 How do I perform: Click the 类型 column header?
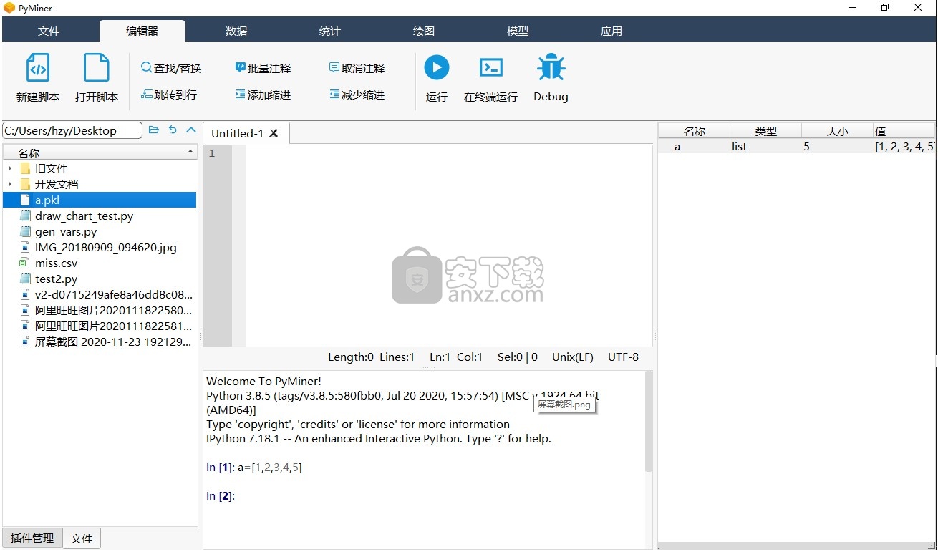765,131
